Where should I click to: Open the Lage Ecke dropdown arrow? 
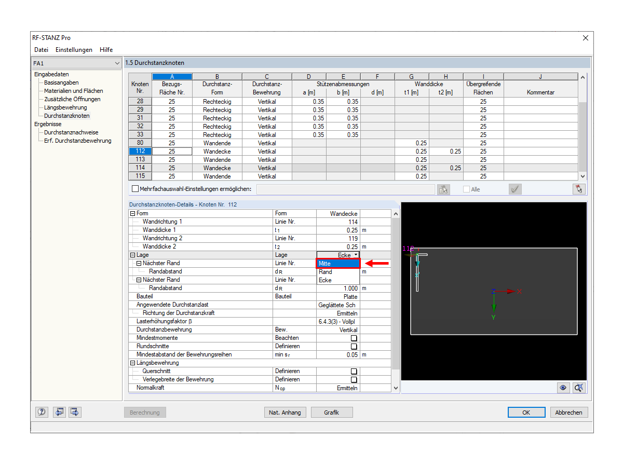pos(356,255)
